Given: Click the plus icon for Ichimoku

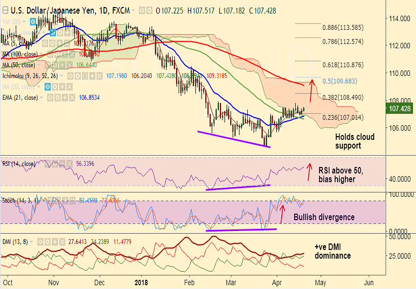Looking at the screenshot, I should pyautogui.click(x=92, y=76).
